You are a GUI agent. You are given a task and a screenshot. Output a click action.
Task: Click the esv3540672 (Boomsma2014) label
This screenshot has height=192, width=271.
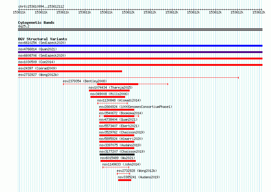pyautogui.click(x=121, y=113)
